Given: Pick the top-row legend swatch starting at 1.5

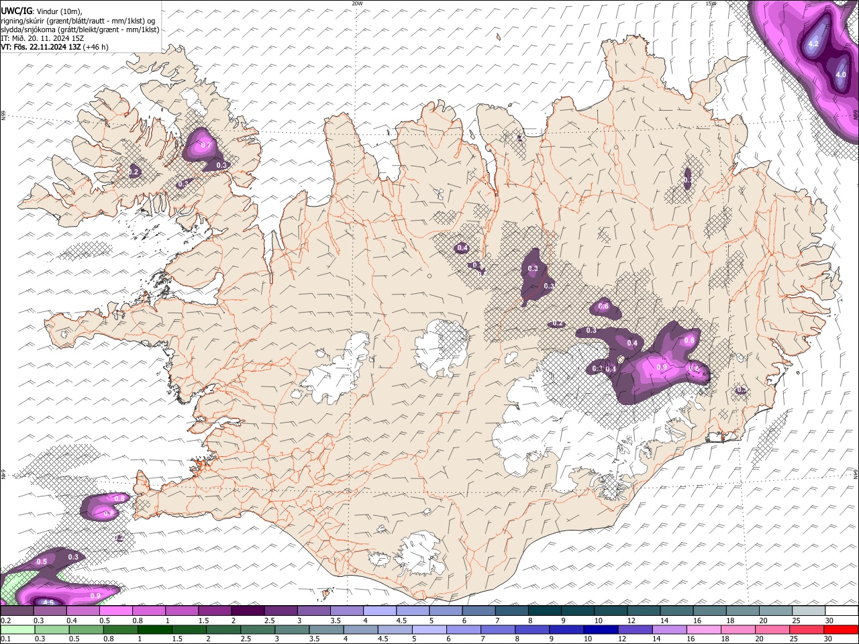Looking at the screenshot, I should click(215, 611).
